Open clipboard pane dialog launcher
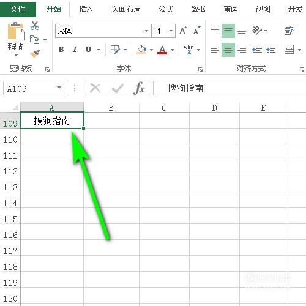 coord(47,70)
